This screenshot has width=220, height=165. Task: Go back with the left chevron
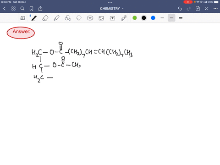coord(5,9)
